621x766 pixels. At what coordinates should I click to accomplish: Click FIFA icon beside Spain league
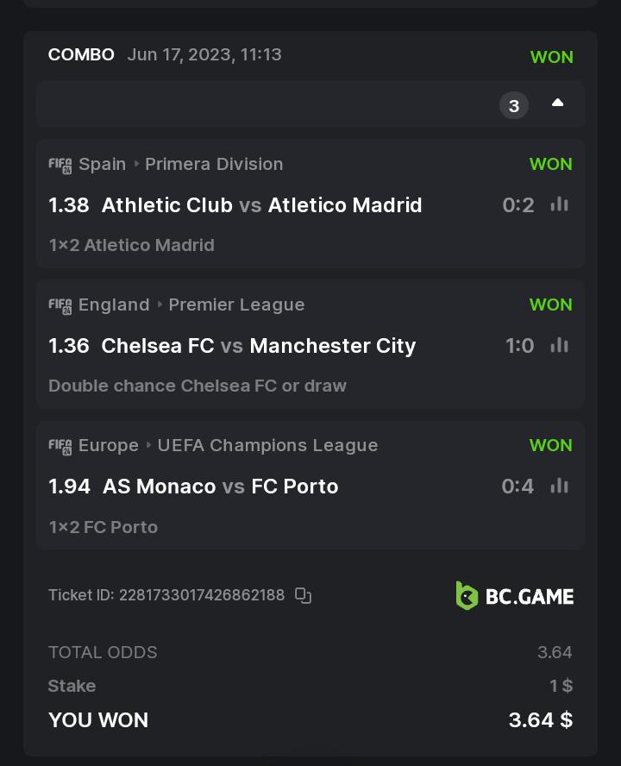pyautogui.click(x=60, y=165)
